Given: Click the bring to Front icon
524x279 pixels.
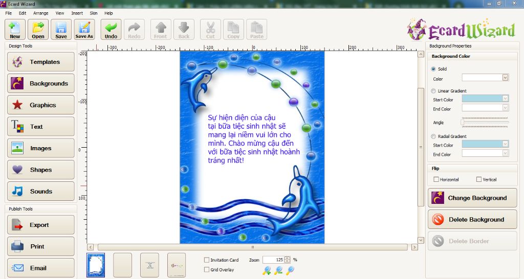Looking at the screenshot, I should click(161, 29).
